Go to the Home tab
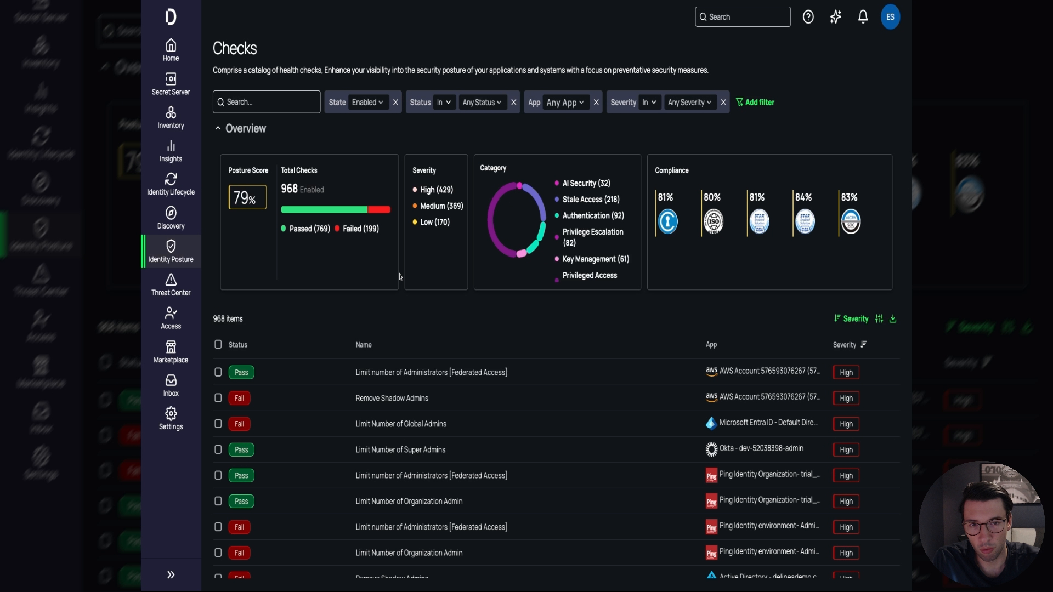Screen dimensions: 1053x592 (171, 49)
